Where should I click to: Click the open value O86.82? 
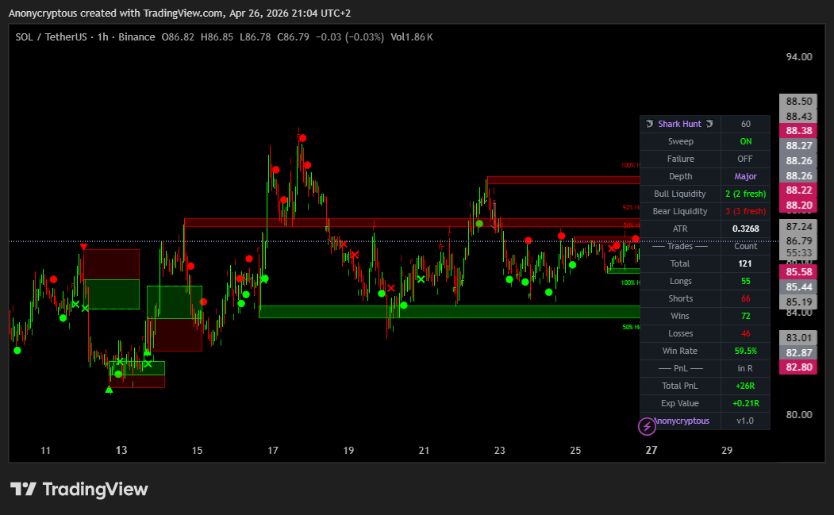[178, 37]
